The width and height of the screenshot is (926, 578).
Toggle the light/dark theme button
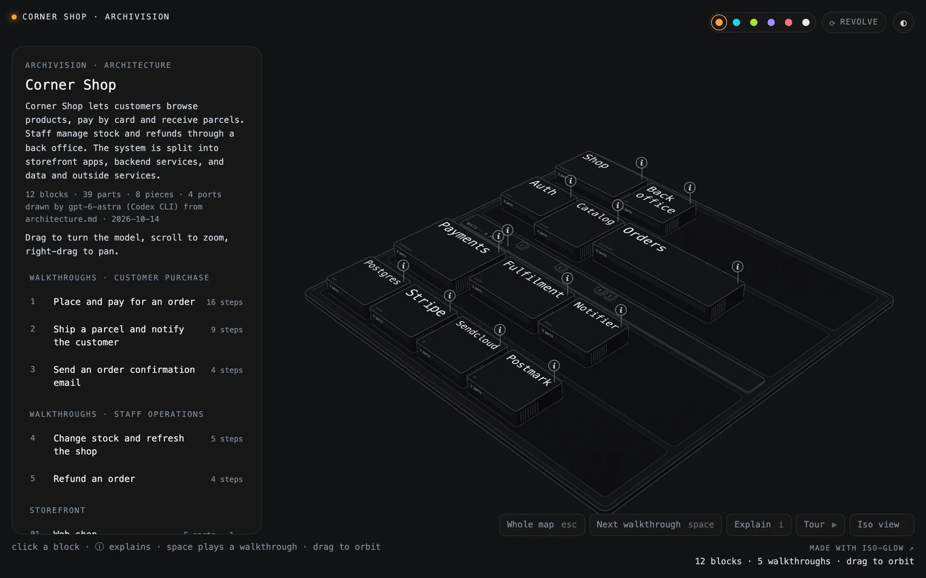pyautogui.click(x=903, y=23)
